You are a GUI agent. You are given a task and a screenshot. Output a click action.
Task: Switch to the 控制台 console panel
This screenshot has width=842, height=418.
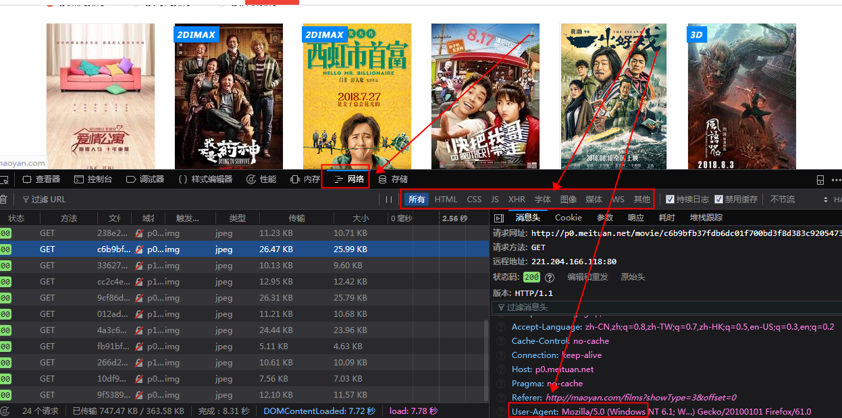(93, 179)
